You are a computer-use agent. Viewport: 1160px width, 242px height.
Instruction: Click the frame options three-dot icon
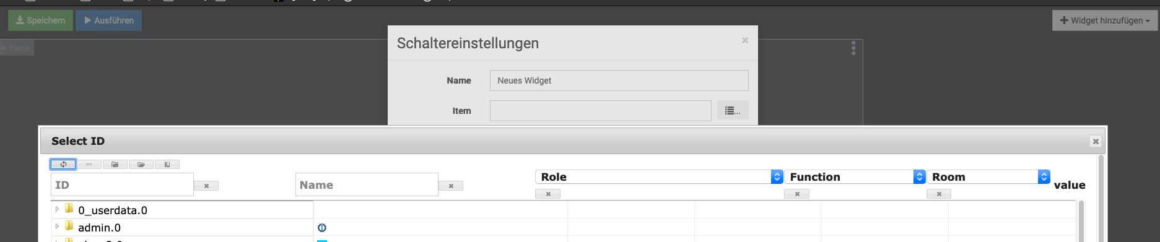click(853, 48)
